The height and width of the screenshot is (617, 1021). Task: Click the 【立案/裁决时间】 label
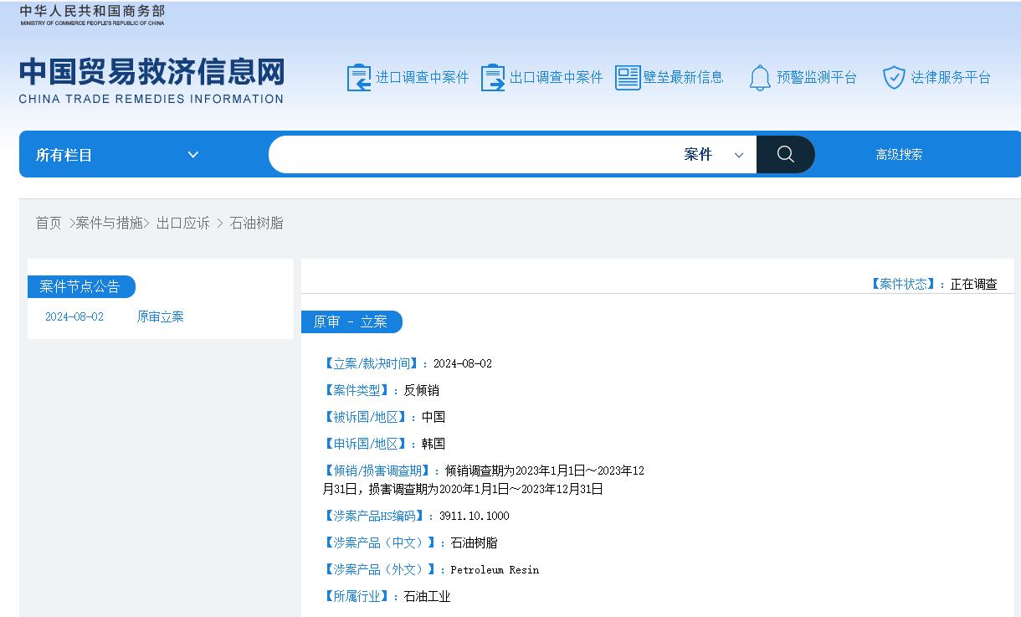point(370,363)
